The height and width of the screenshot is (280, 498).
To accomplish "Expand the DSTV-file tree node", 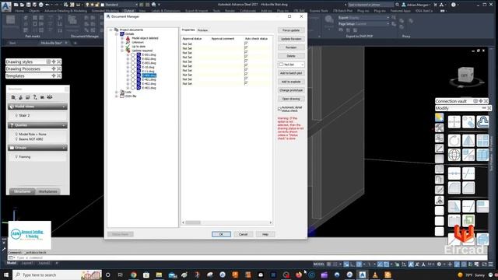I will 117,96.
